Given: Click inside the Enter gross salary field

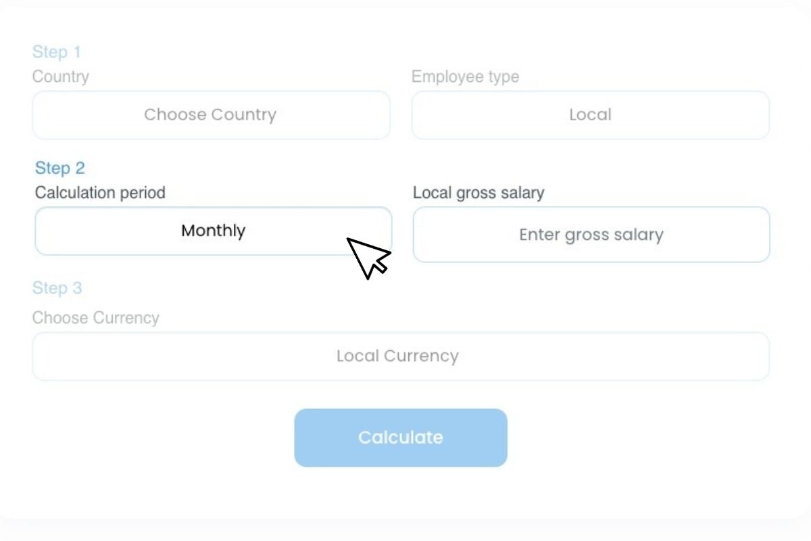Looking at the screenshot, I should [591, 234].
